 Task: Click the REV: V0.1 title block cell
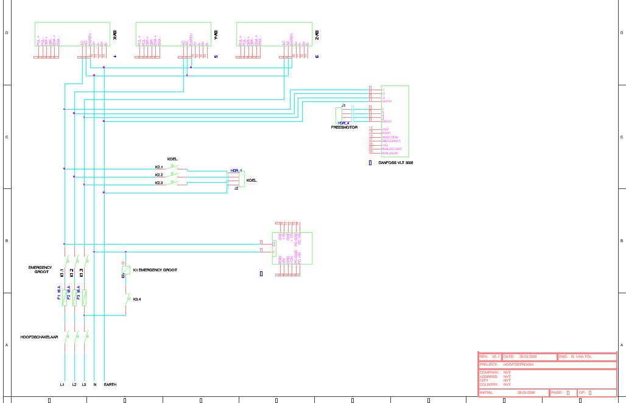point(490,357)
